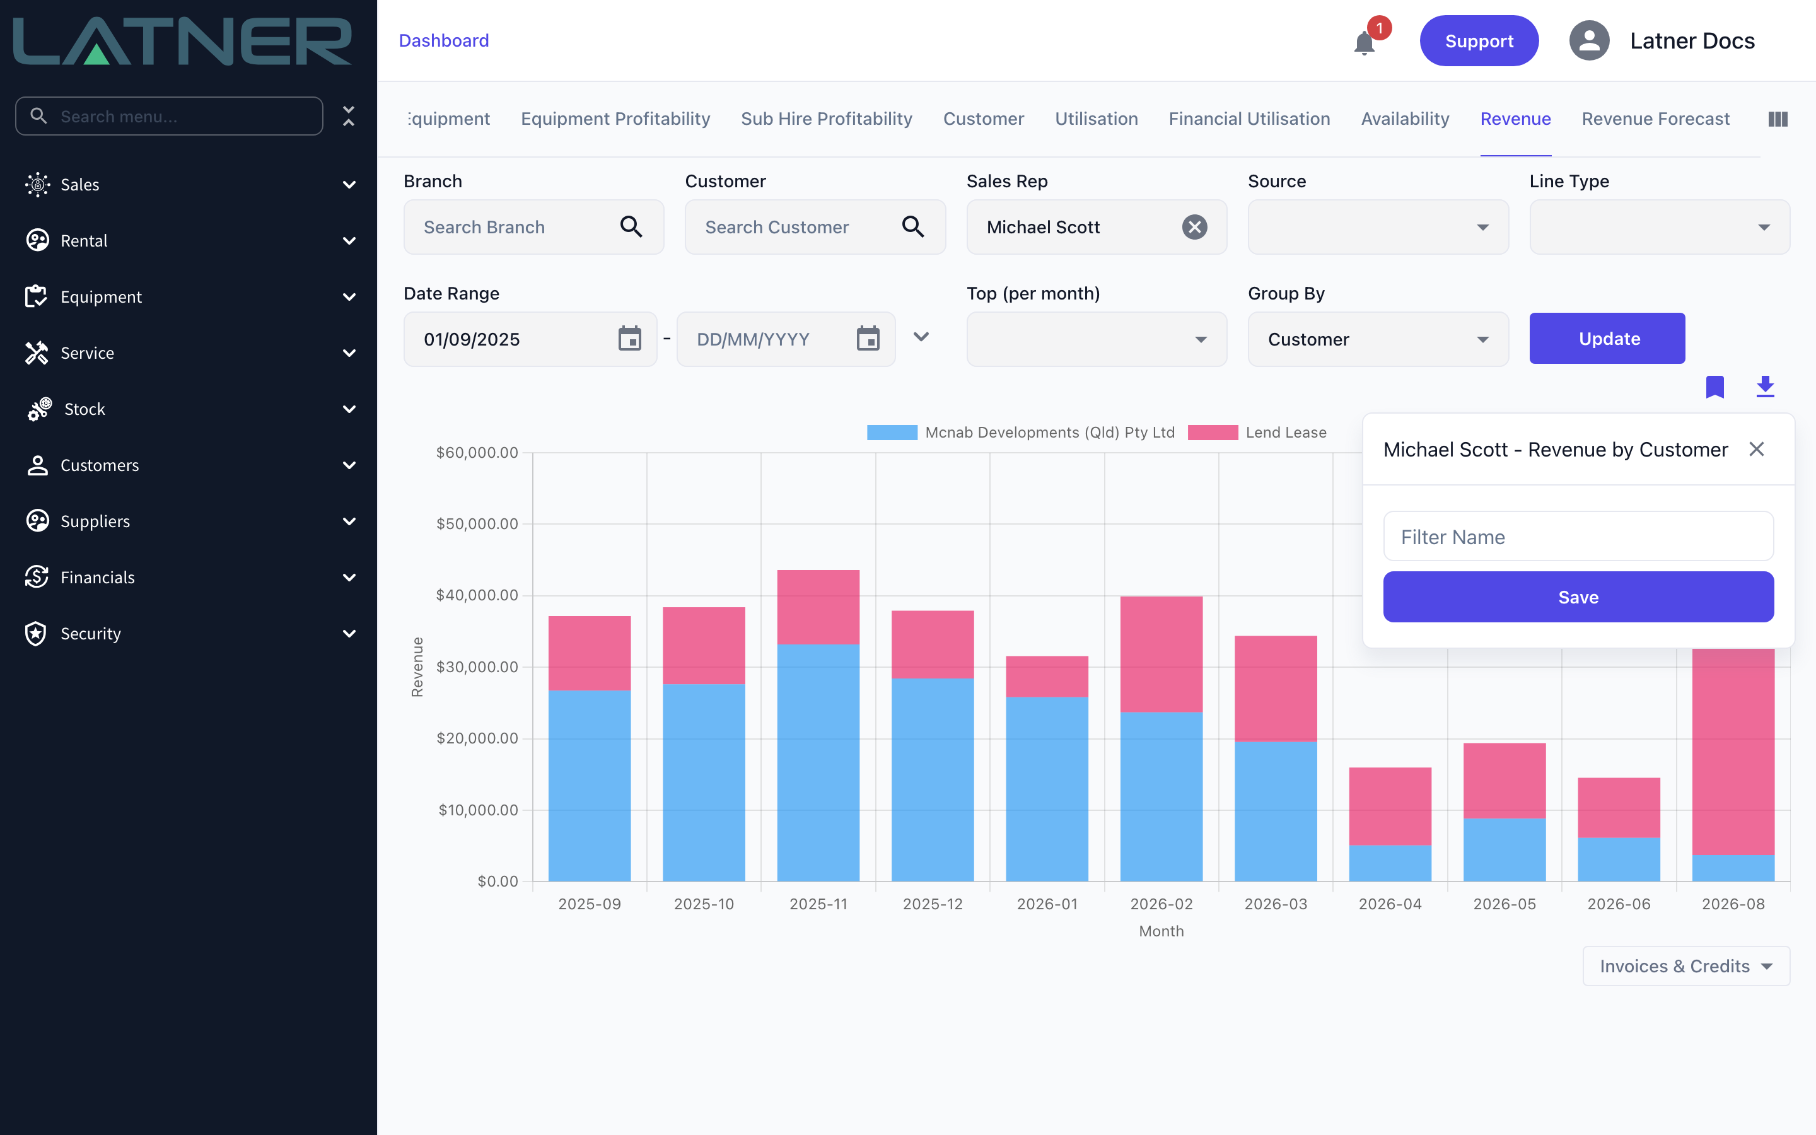Expand the Service menu section

coord(349,353)
